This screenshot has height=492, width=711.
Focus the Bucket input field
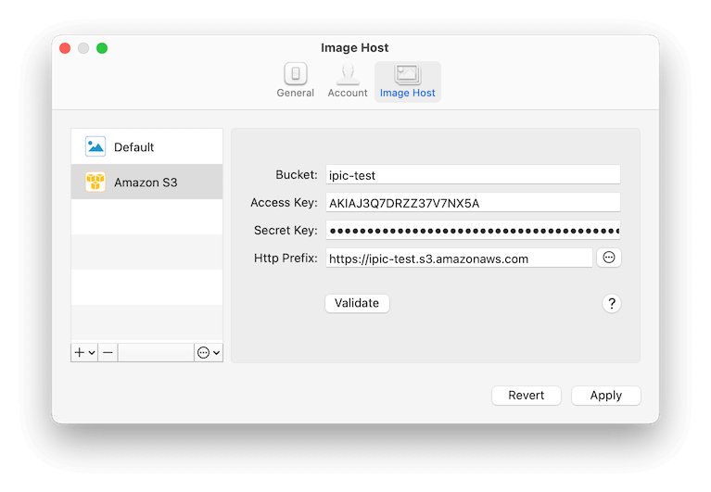(473, 175)
